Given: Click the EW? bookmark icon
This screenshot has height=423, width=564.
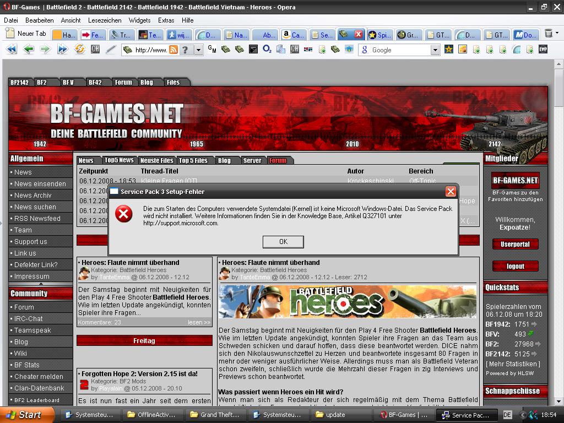Looking at the screenshot, I should click(x=543, y=49).
